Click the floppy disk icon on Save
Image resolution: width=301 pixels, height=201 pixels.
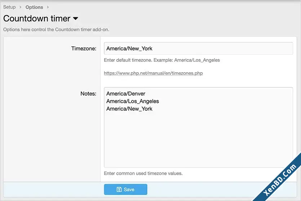pyautogui.click(x=119, y=189)
